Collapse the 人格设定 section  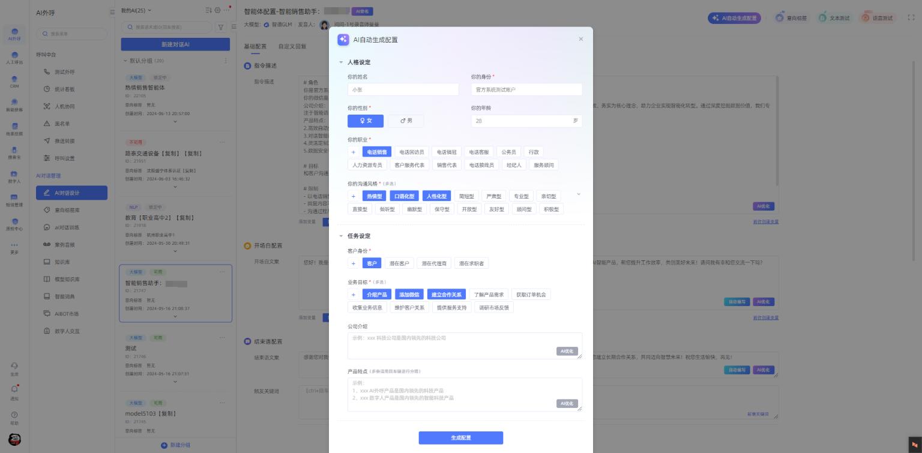point(341,62)
